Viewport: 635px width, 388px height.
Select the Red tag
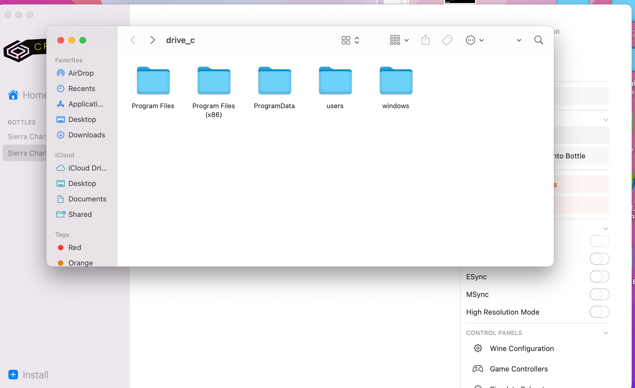coord(74,248)
